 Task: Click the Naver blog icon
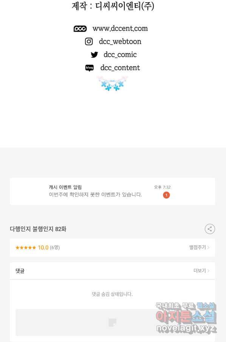(89, 68)
